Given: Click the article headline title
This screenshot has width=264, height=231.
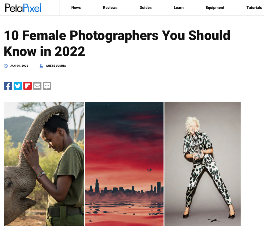Looking at the screenshot, I should coord(117,43).
